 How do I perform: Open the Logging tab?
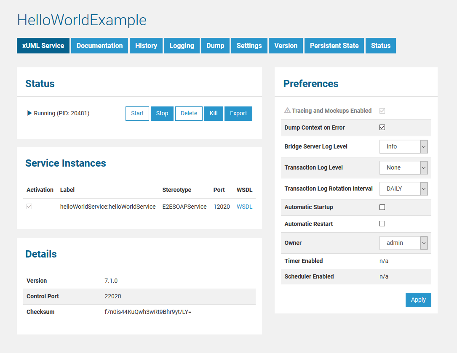[182, 46]
